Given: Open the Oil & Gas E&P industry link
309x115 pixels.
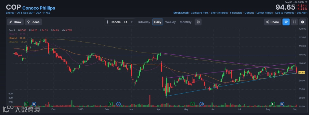Looking at the screenshot, I should [25, 13].
